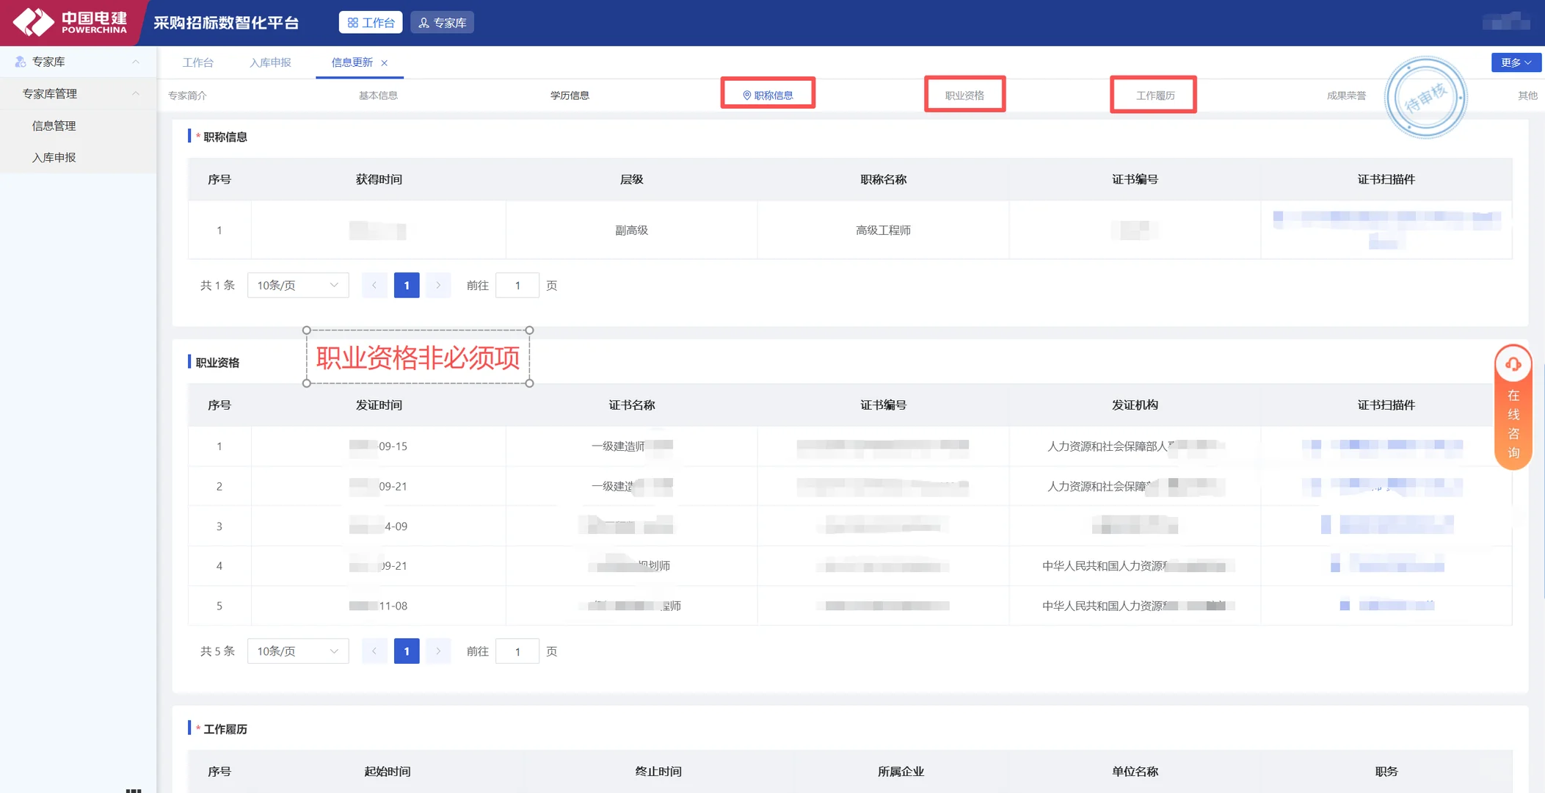The height and width of the screenshot is (793, 1545).
Task: Close the 信息更新 tab
Action: tap(385, 62)
